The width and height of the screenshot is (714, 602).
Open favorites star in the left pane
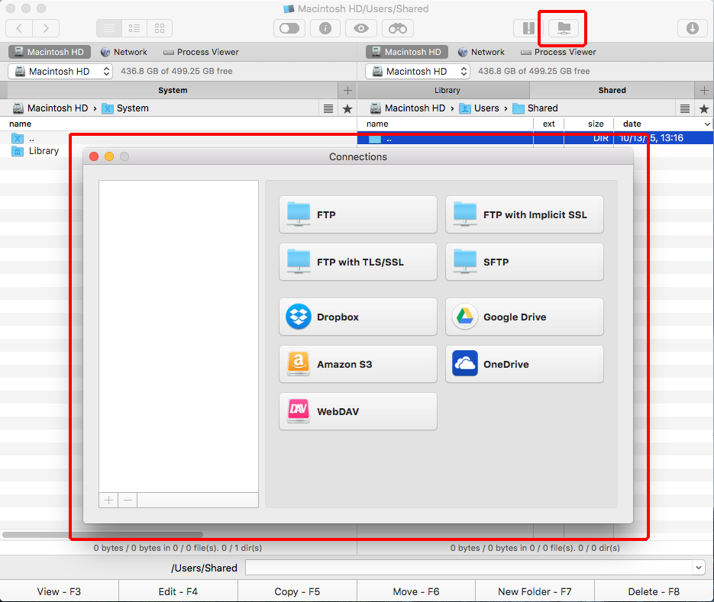(x=347, y=109)
